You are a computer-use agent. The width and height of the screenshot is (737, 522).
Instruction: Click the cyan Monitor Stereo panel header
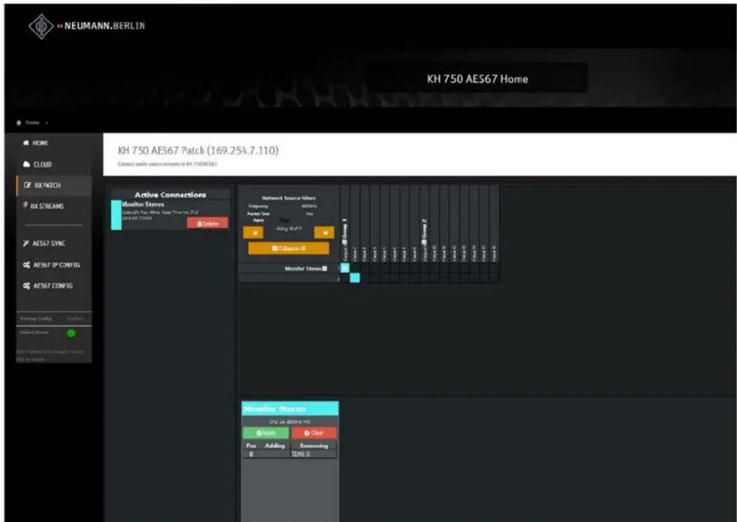point(290,409)
